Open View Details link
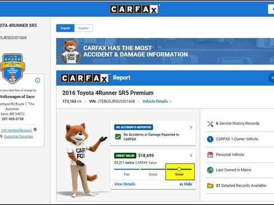Image resolution: width=274 pixels, height=205 pixels. (x=125, y=184)
